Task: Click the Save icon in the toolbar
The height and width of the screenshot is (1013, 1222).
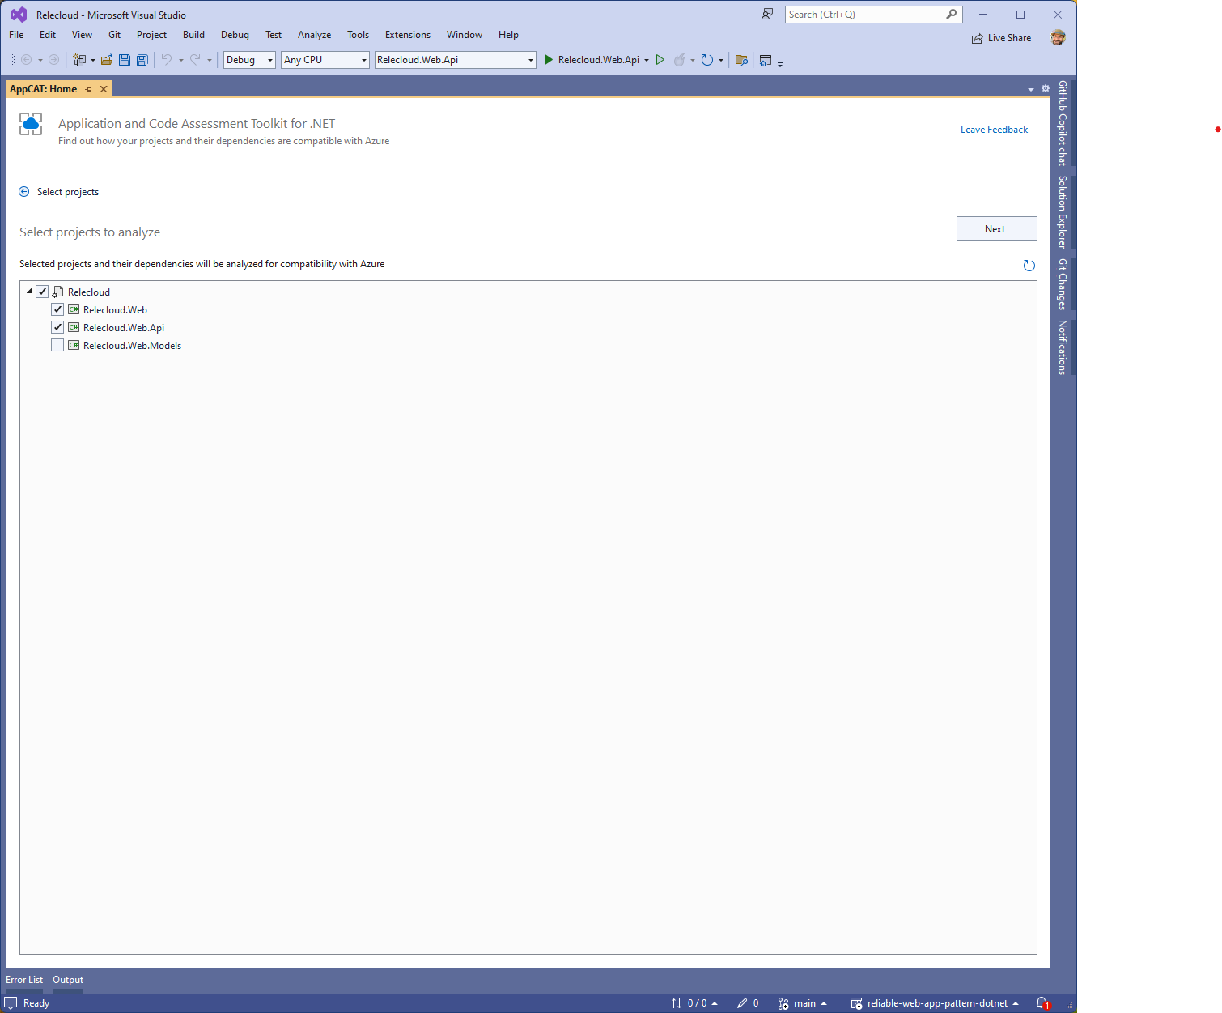Action: pyautogui.click(x=124, y=59)
